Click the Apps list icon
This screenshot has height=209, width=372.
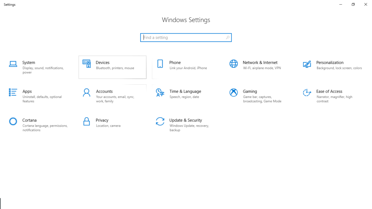[13, 93]
